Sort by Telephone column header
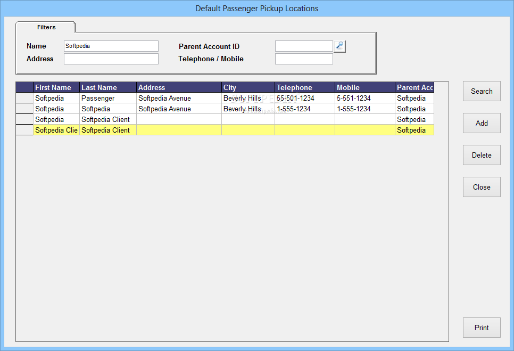Viewport: 514px width, 351px height. 305,87
